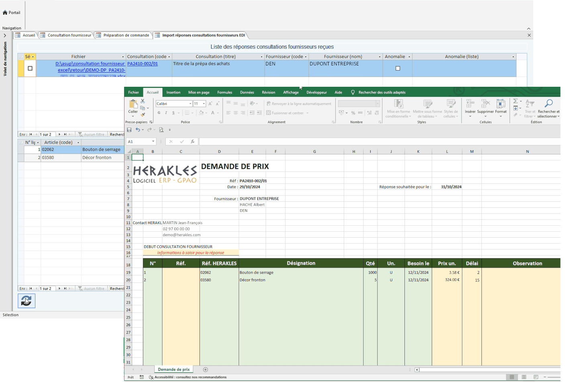565x382 pixels.
Task: Click the Insérer cells icon
Action: click(x=470, y=104)
